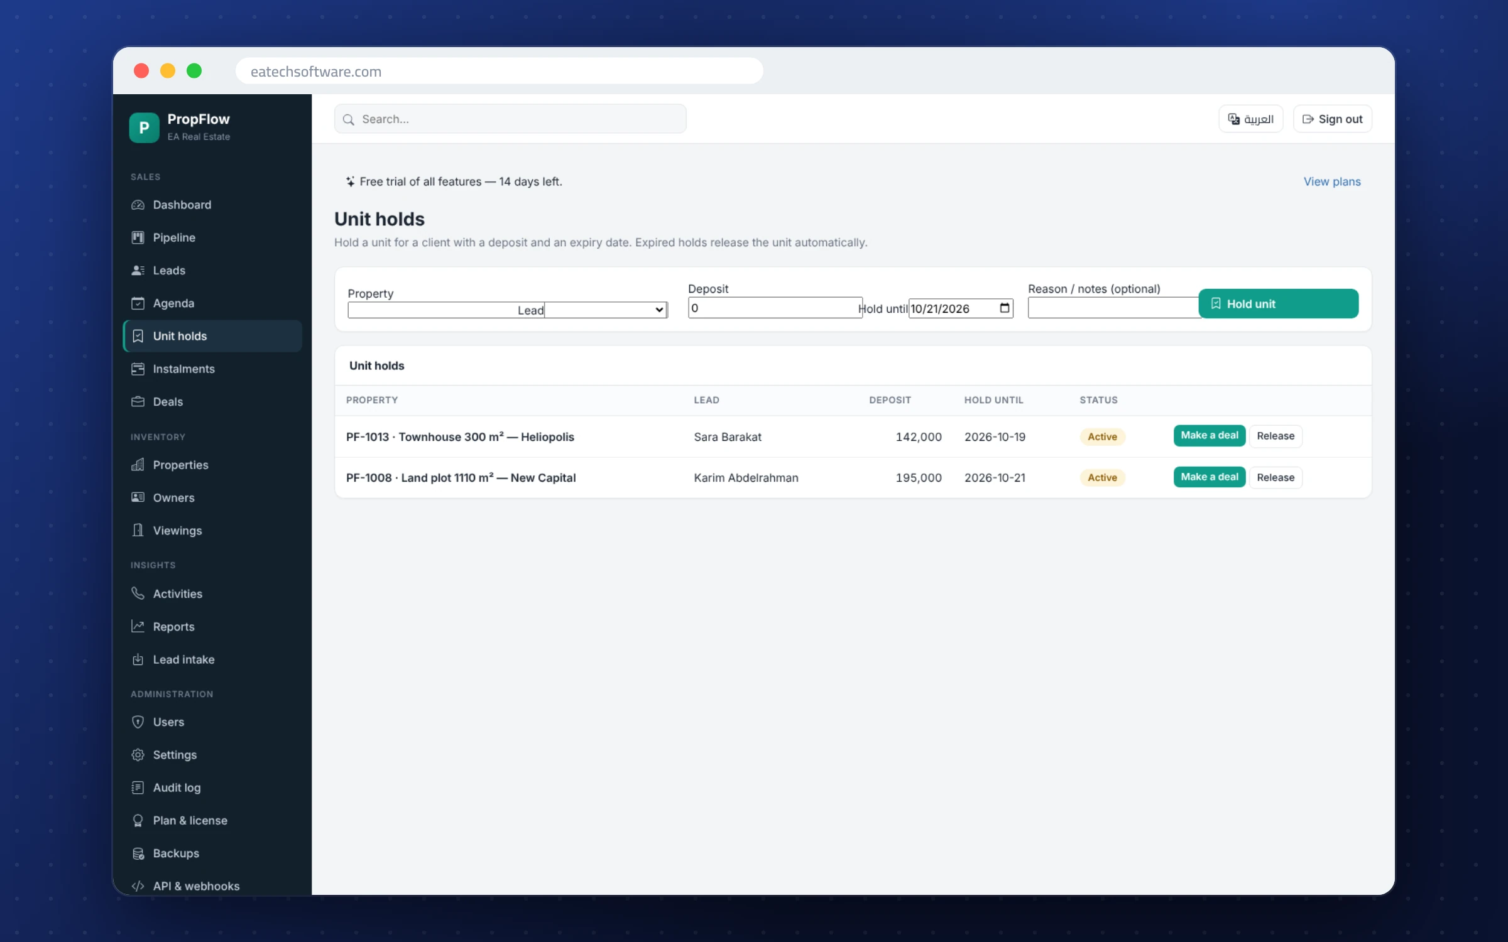Viewport: 1508px width, 942px height.
Task: Open Activities phone icon
Action: coord(138,593)
